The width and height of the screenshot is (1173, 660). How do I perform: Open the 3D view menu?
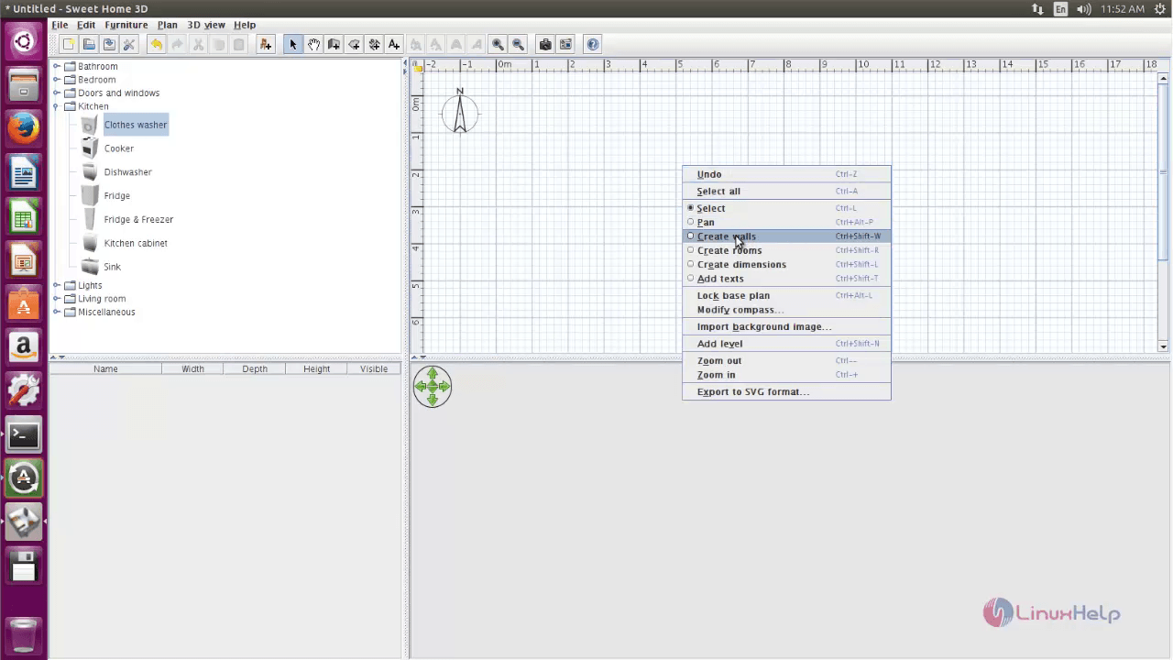pos(206,25)
